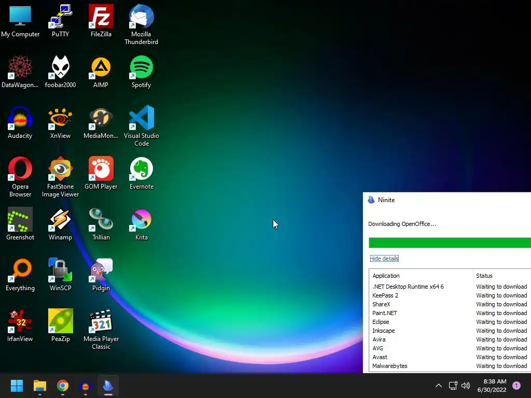Select the KeePass 2 row in Ninite
Screen dimensions: 531x398
(450, 295)
